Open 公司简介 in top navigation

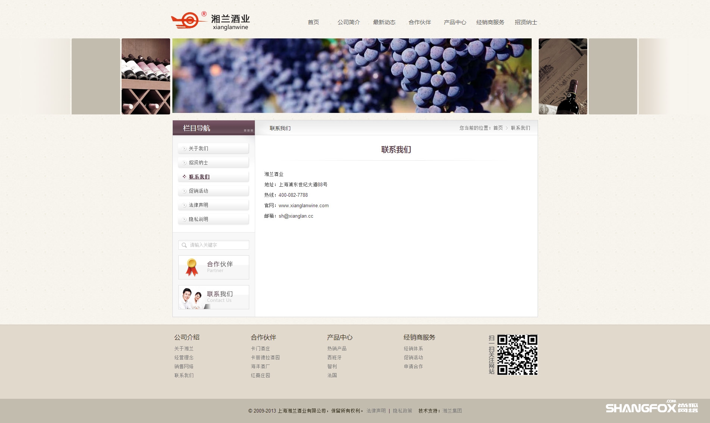click(349, 22)
